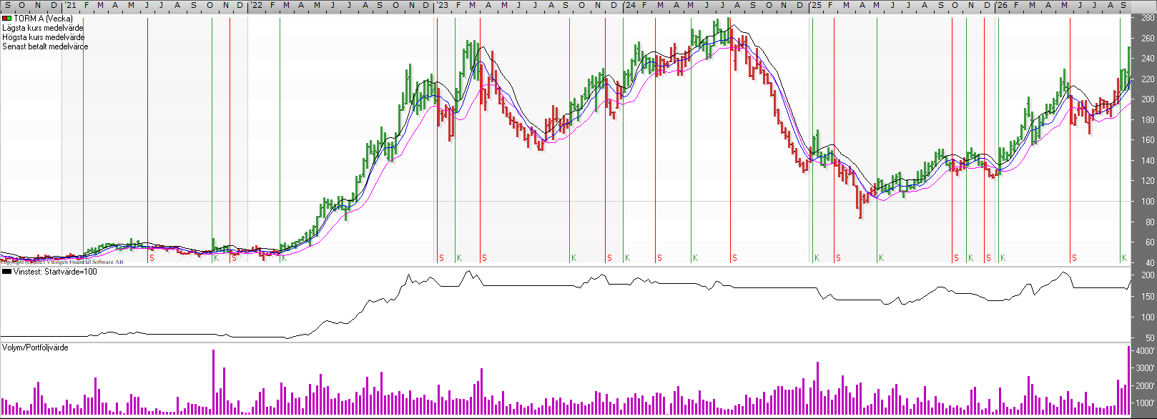Viewport: 1157px width, 419px height.
Task: Click the only S sell marker in '26
Action: 1074,258
